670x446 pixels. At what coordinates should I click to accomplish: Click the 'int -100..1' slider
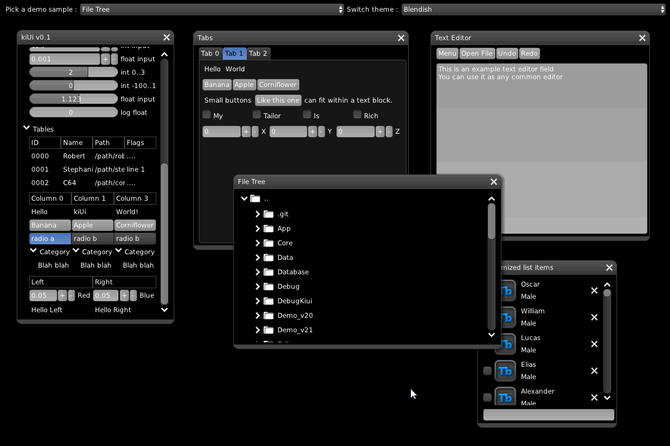(73, 85)
